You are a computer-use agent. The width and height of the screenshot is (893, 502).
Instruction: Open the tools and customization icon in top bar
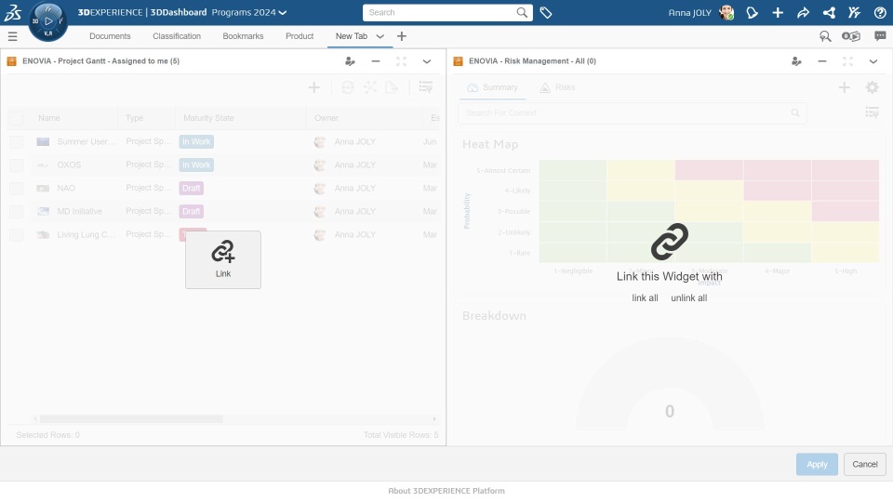[x=854, y=12]
